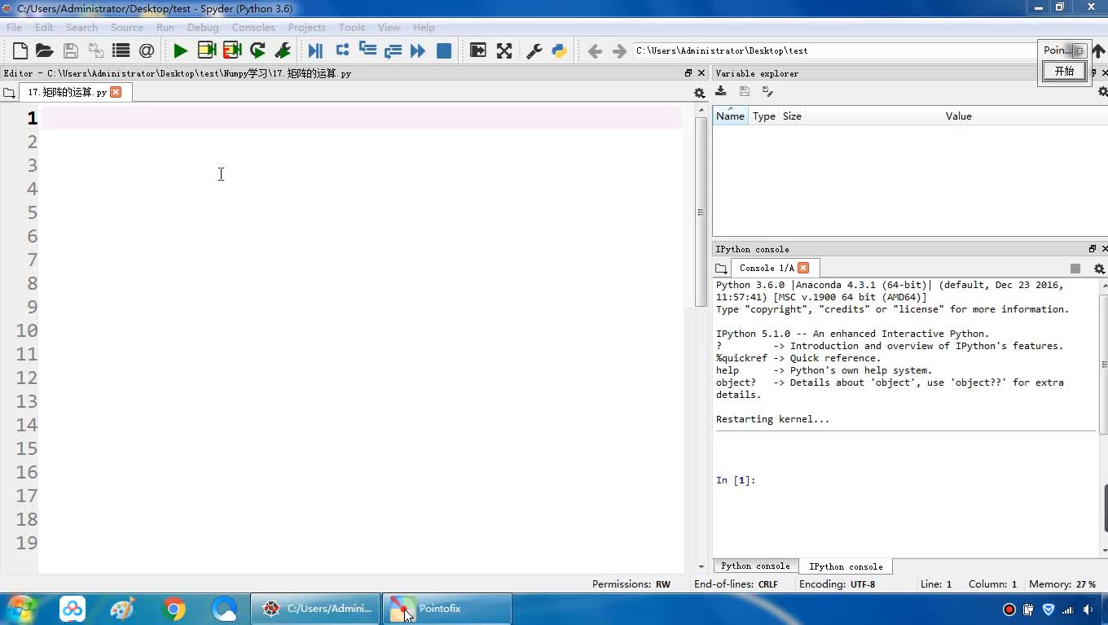The width and height of the screenshot is (1108, 625).
Task: Stop the console kernel square button
Action: point(1075,269)
